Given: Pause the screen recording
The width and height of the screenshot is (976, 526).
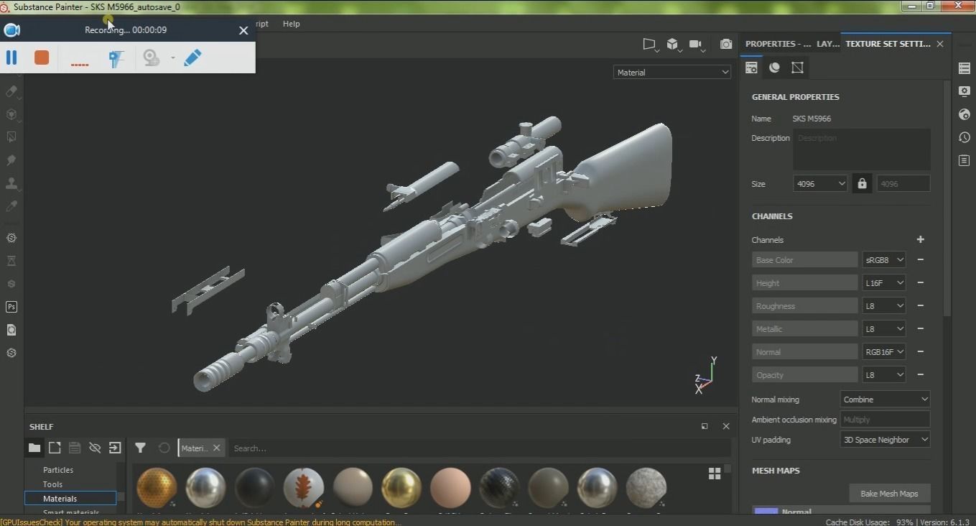Looking at the screenshot, I should pos(11,57).
